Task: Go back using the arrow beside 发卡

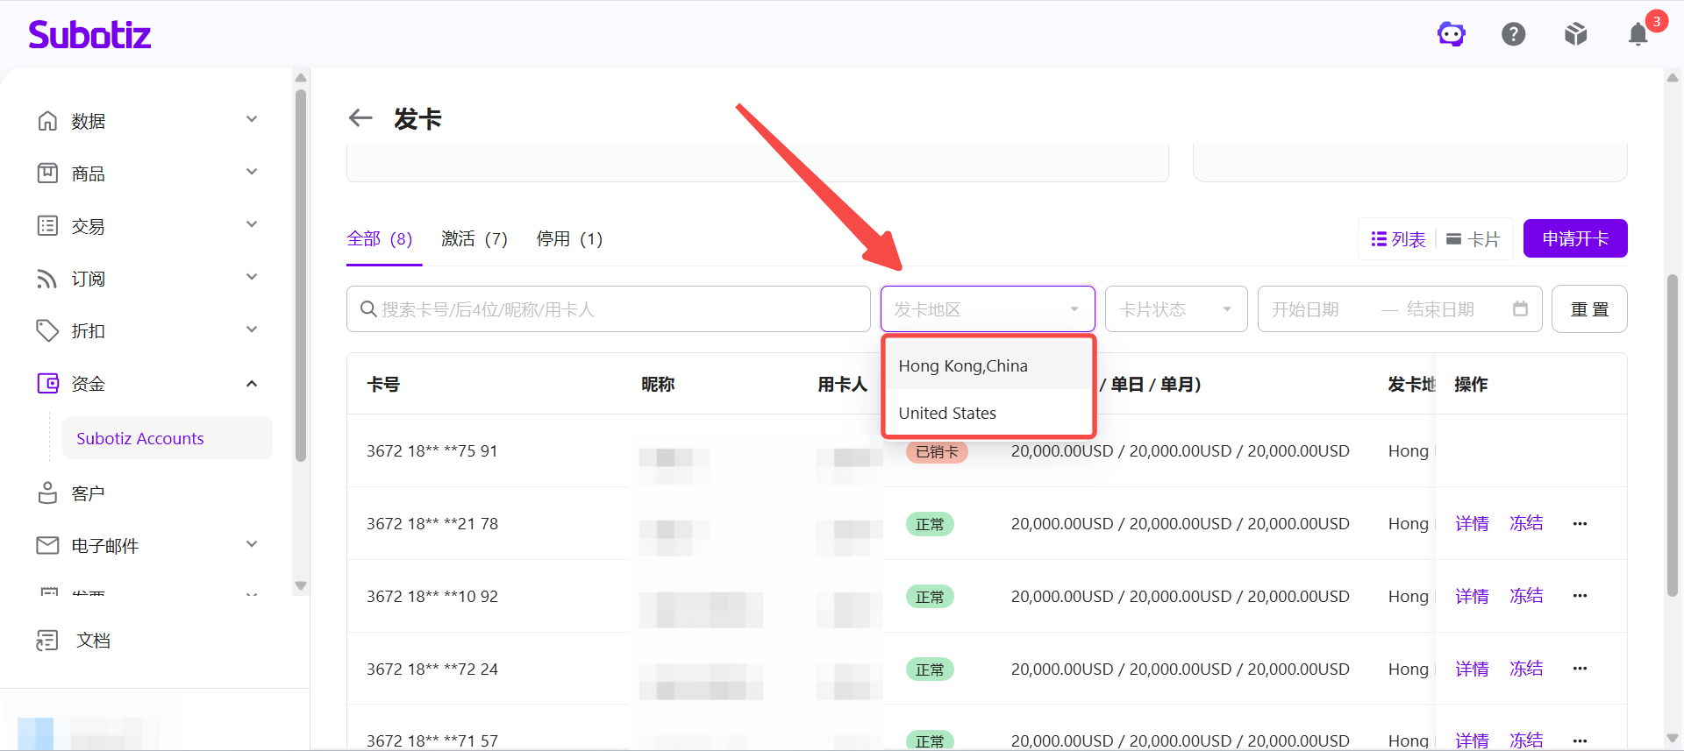Action: (360, 117)
